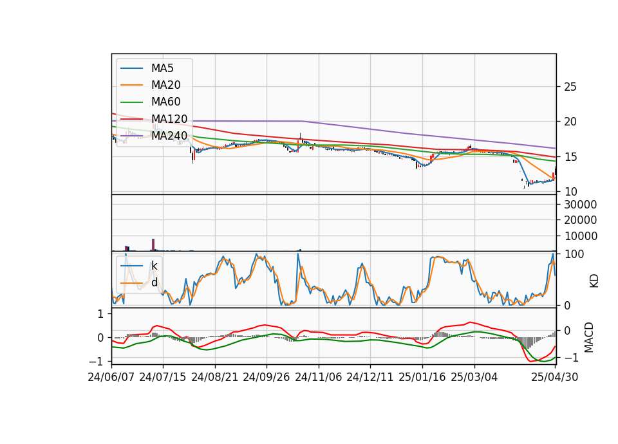618x444 pixels.
Task: Click the 24/06/07 date axis label
Action: (111, 377)
